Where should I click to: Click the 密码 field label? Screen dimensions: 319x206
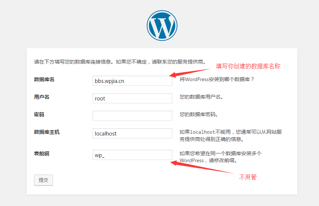click(39, 114)
